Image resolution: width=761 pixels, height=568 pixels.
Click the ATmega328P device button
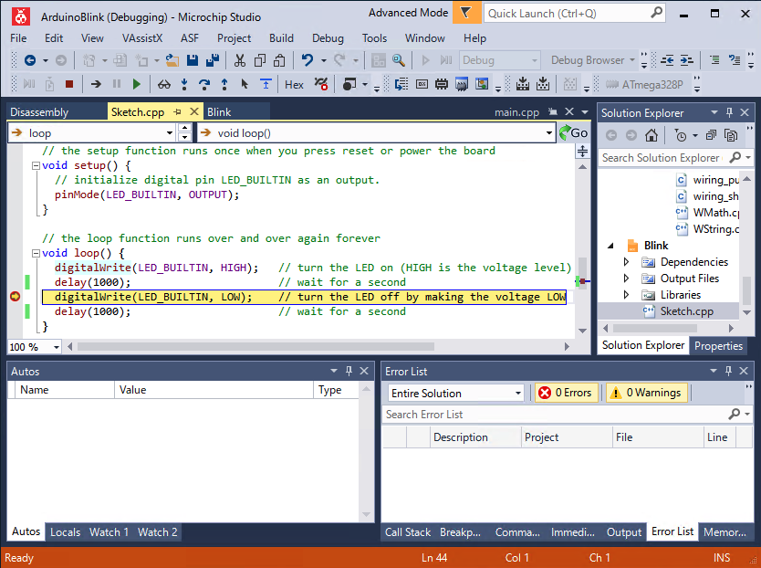click(x=649, y=84)
